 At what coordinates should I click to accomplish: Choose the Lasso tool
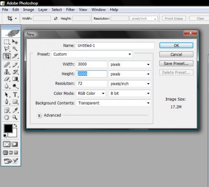[x=7, y=49]
